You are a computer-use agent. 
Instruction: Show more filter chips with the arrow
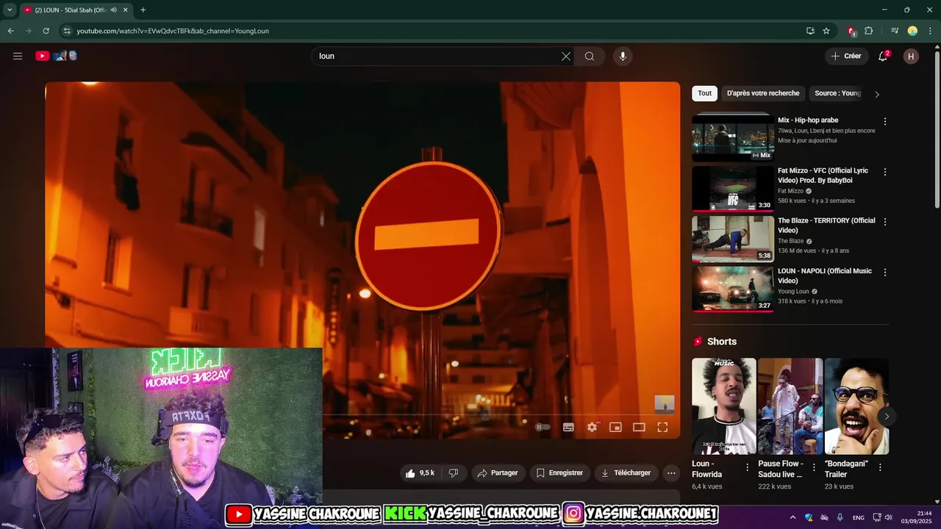click(x=876, y=94)
